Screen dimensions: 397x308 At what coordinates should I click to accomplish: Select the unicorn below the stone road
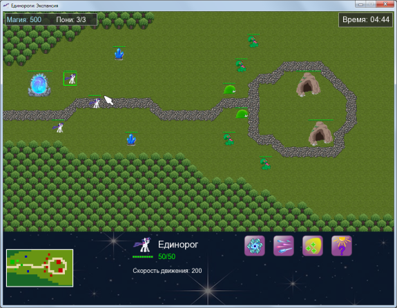[59, 127]
